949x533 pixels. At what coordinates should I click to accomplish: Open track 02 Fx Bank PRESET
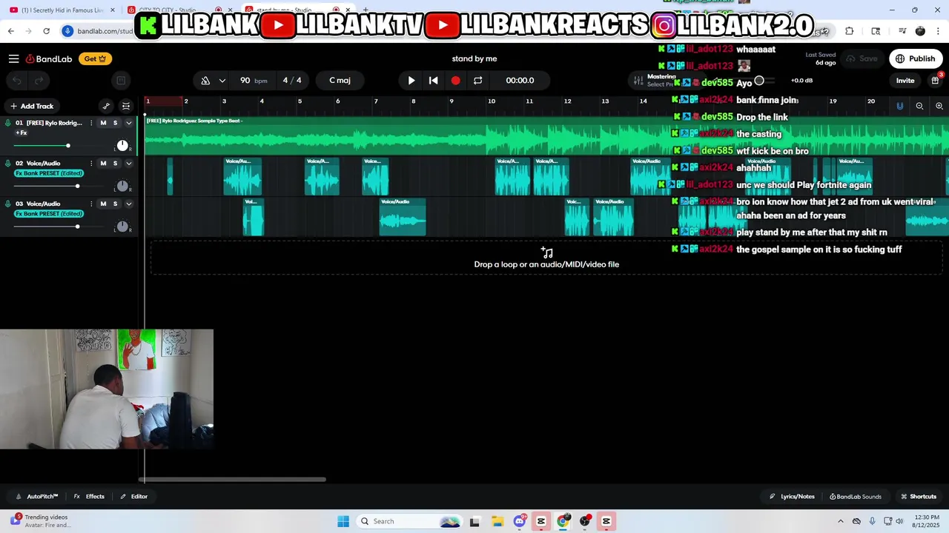49,173
